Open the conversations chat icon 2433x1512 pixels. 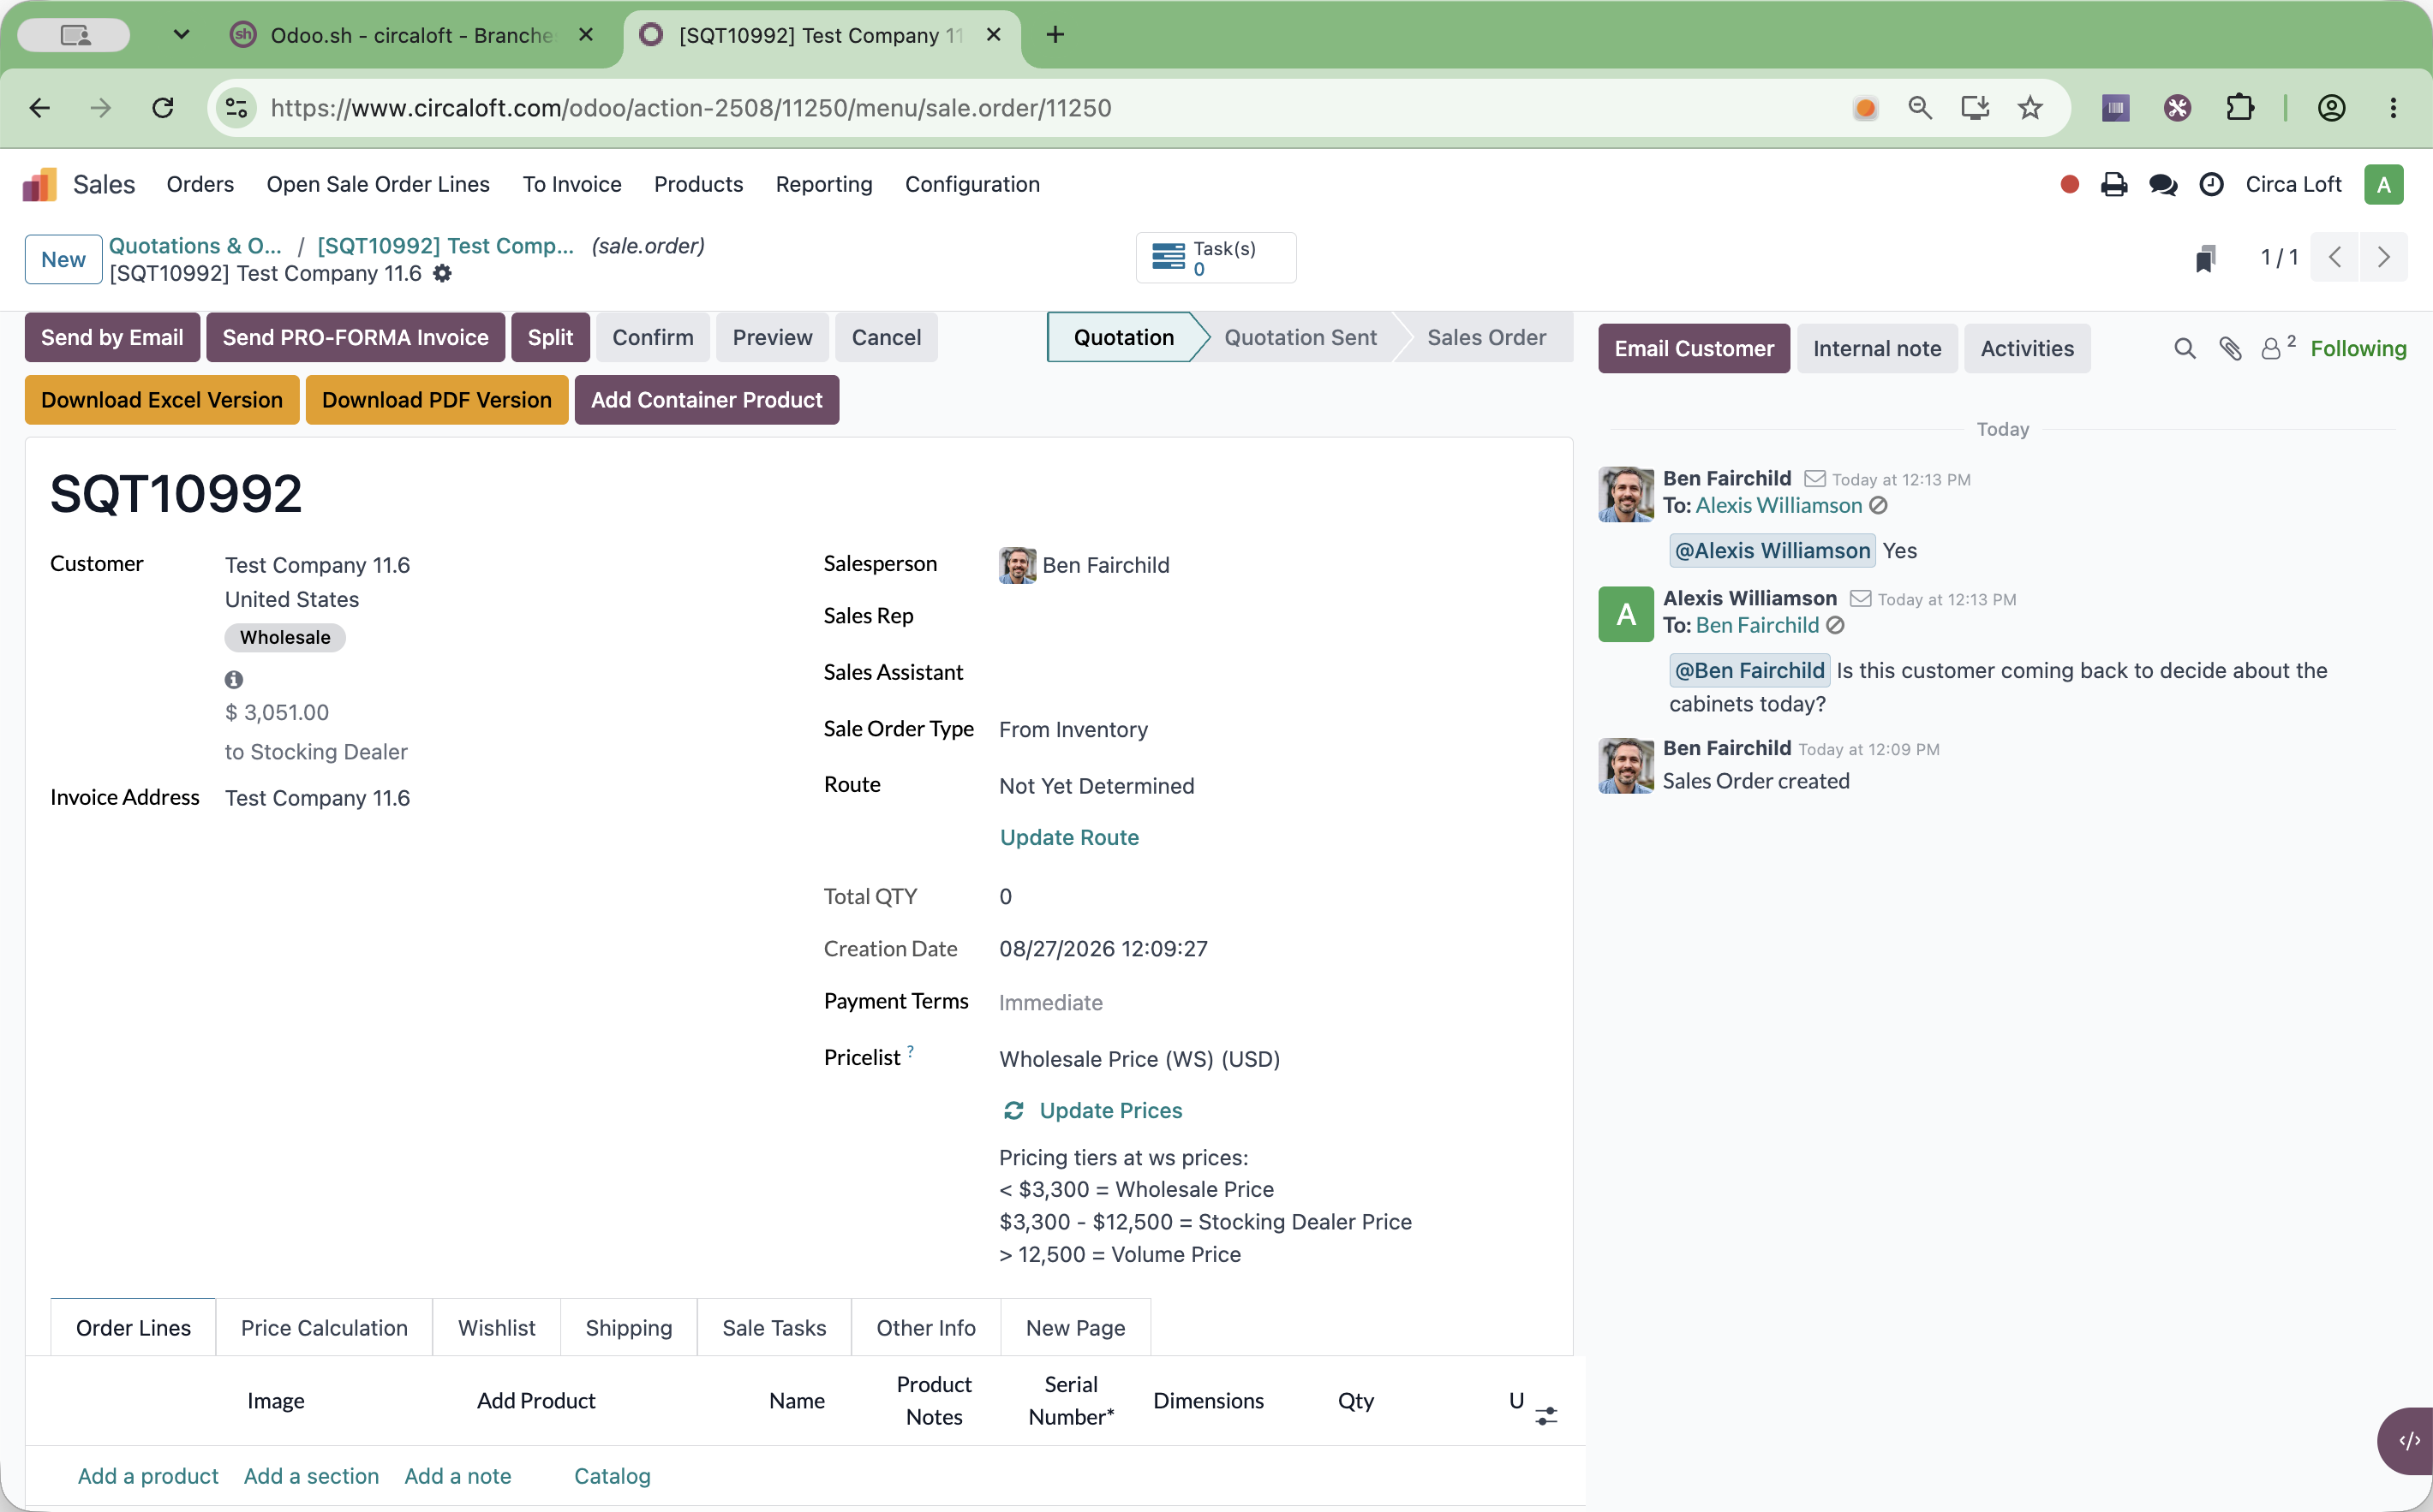(x=2163, y=185)
